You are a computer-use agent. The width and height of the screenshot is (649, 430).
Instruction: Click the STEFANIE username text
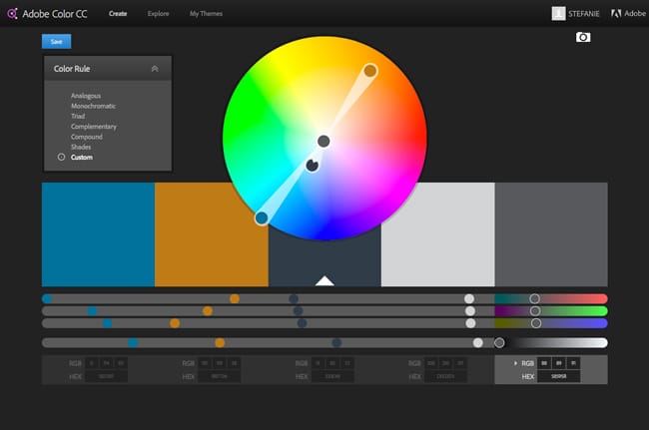[x=584, y=14]
